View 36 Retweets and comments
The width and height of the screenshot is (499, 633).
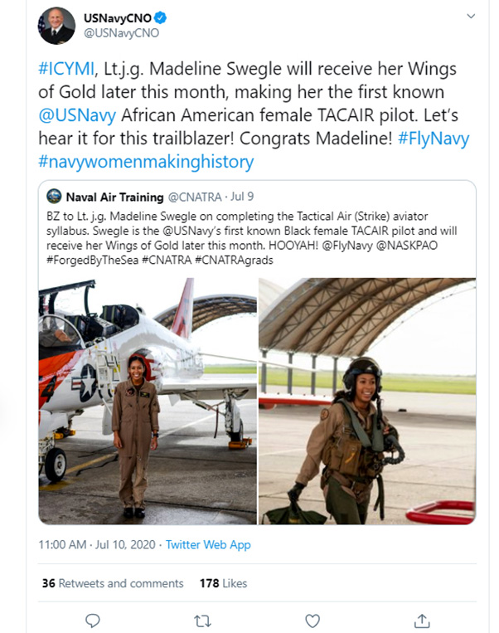(113, 583)
